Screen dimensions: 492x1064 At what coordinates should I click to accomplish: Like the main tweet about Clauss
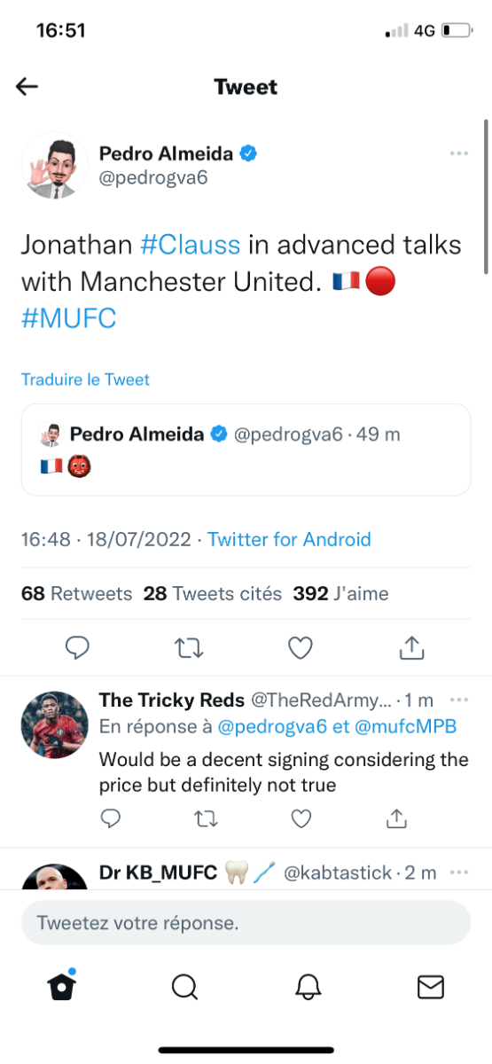click(x=301, y=649)
